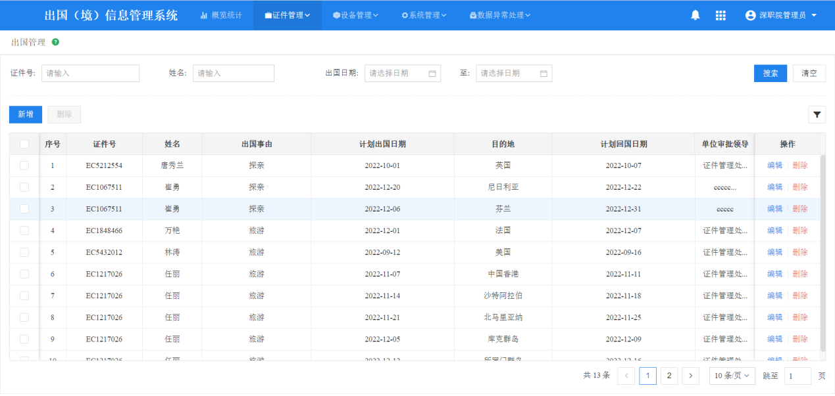Select checkbox for row 5 林涛
This screenshot has height=396, width=835.
pos(24,252)
